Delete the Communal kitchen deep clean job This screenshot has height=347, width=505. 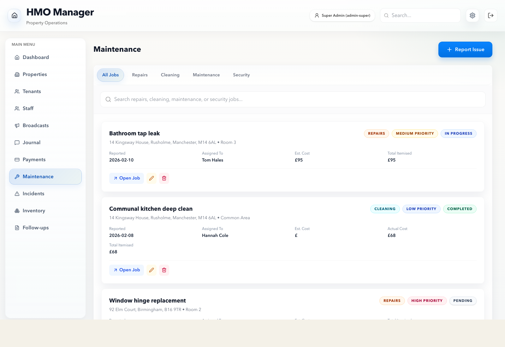(x=164, y=270)
